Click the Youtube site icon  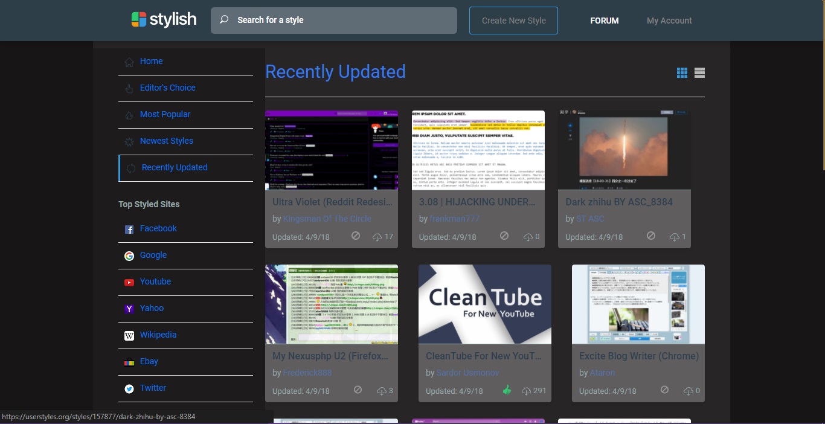click(129, 282)
